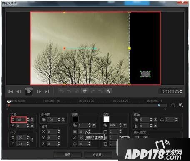
Task: Click the red motion path start point
Action: (x=65, y=48)
